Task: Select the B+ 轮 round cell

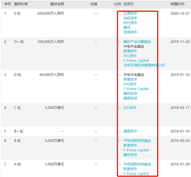Action: coord(19,131)
